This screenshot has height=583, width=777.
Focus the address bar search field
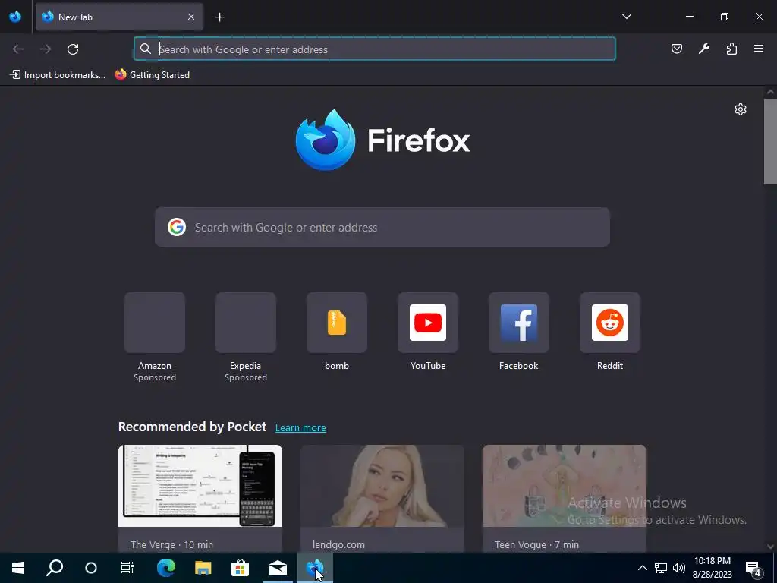pyautogui.click(x=375, y=49)
